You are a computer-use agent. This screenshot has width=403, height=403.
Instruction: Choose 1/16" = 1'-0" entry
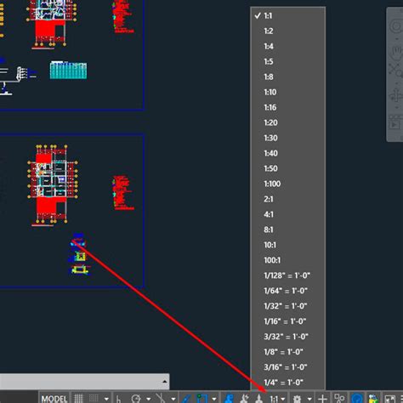(x=288, y=321)
